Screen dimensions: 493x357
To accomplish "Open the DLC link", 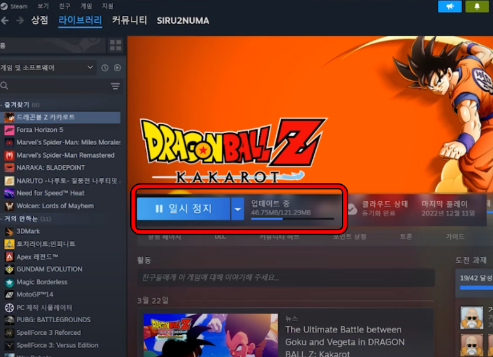I will [220, 237].
